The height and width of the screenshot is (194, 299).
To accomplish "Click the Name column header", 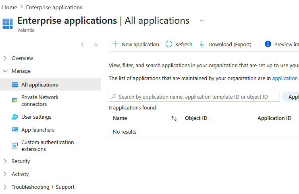I will [120, 118].
